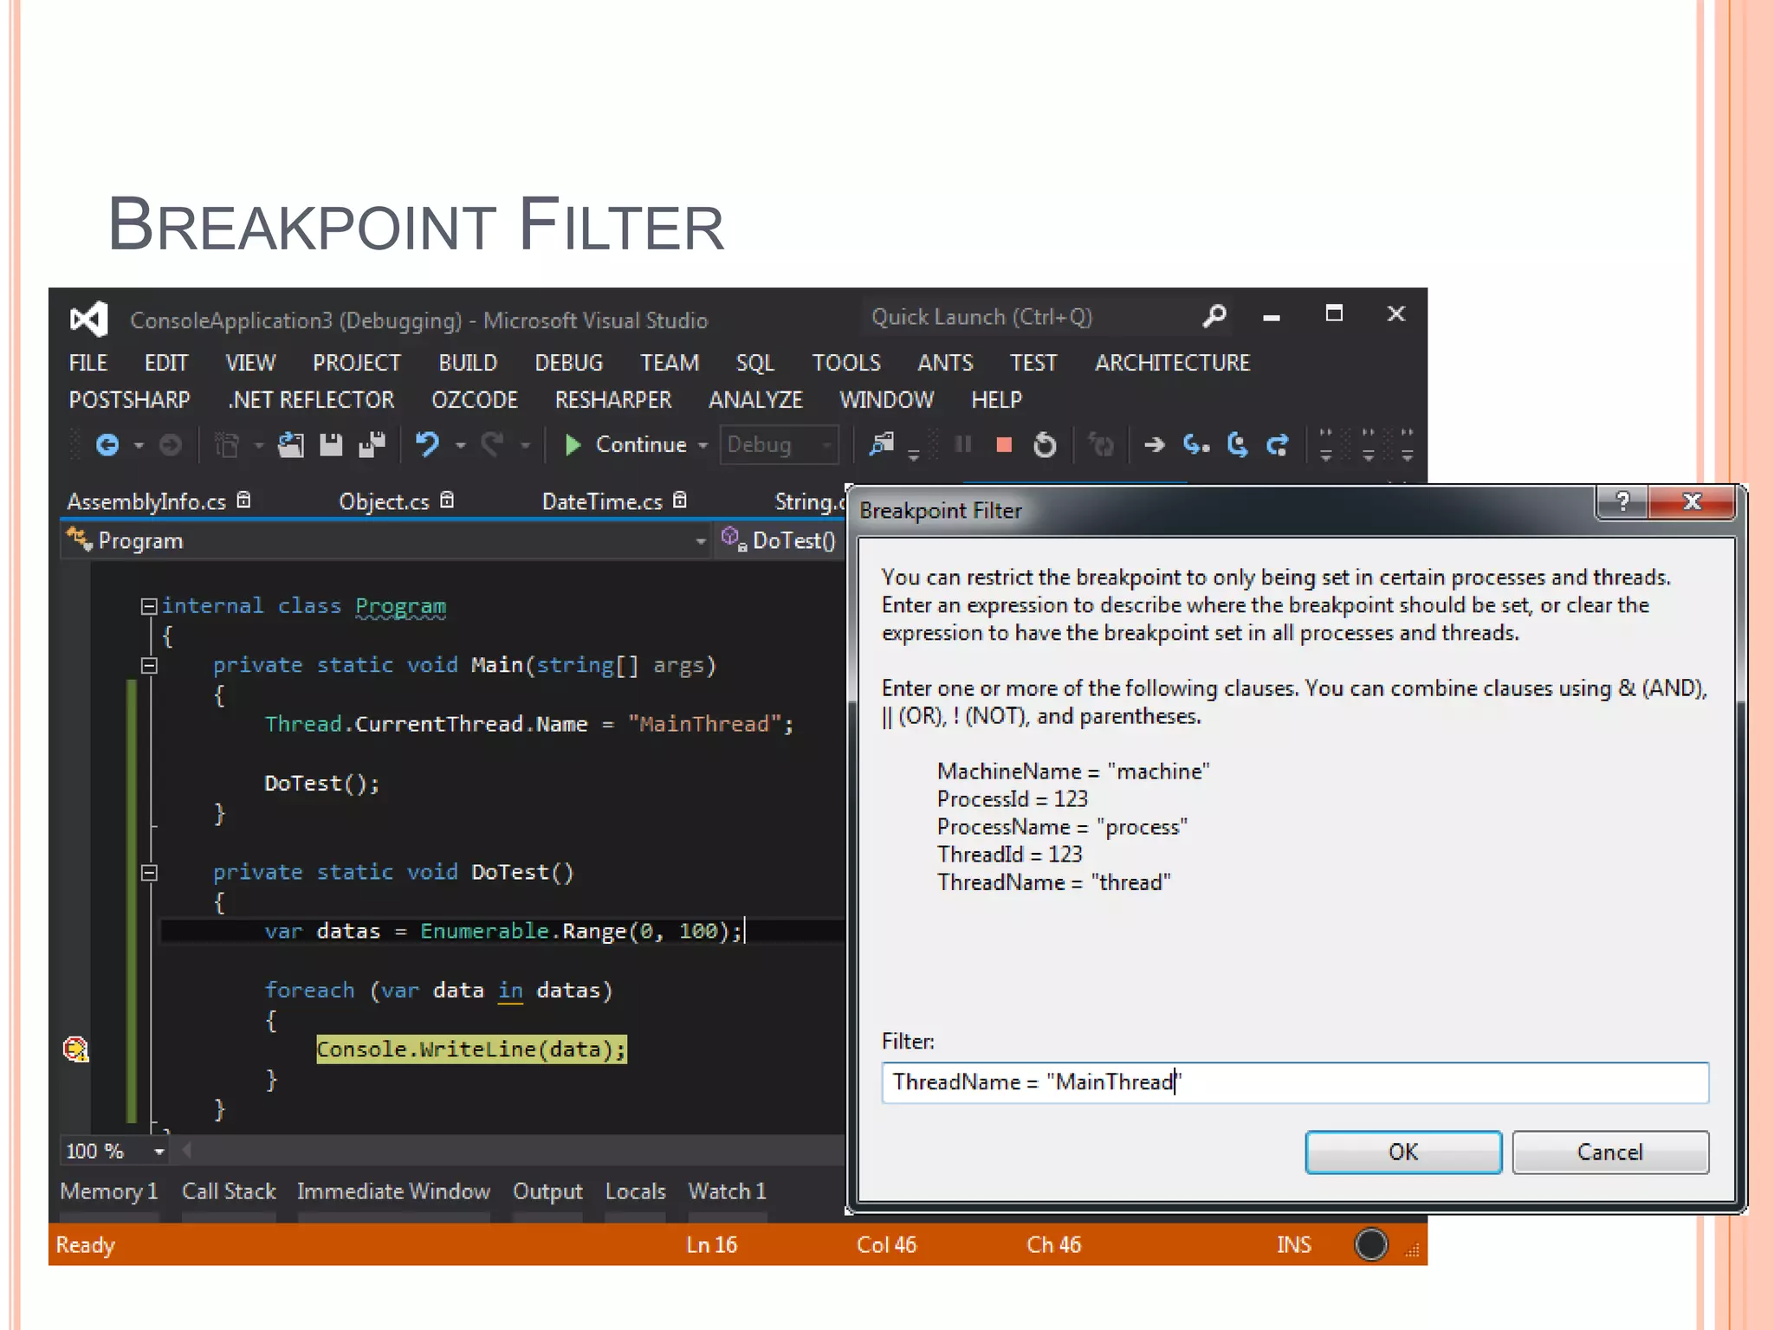Switch to the AssemblyInfo.cs tab
Screen dimensions: 1774x1330
point(146,501)
